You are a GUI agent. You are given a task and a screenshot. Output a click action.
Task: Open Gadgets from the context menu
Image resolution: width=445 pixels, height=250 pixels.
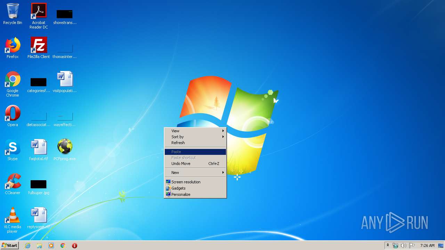[195, 188]
